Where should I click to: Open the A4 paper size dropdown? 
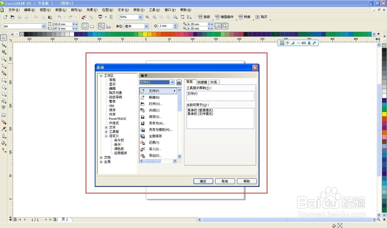coord(44,26)
